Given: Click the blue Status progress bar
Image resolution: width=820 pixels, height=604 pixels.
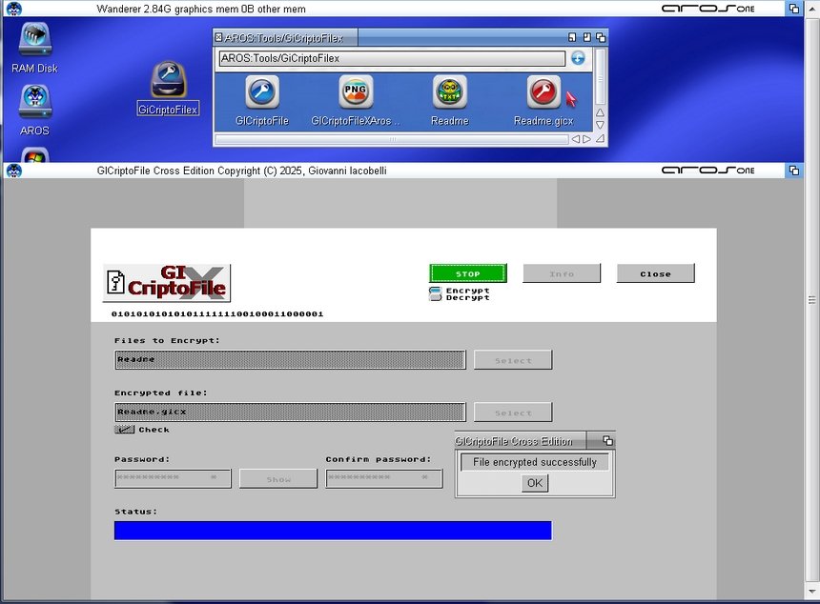Looking at the screenshot, I should 333,531.
